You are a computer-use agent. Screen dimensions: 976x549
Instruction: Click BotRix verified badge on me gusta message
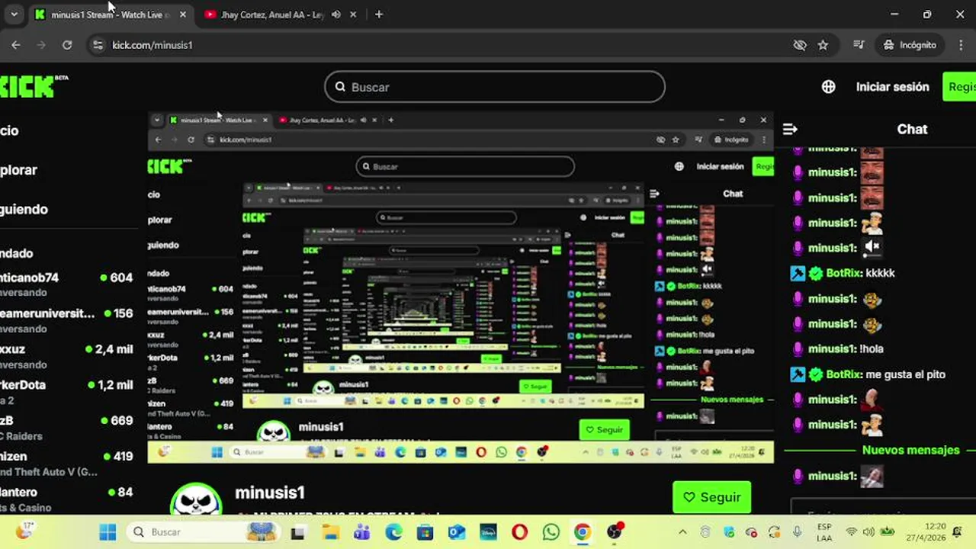(x=816, y=374)
